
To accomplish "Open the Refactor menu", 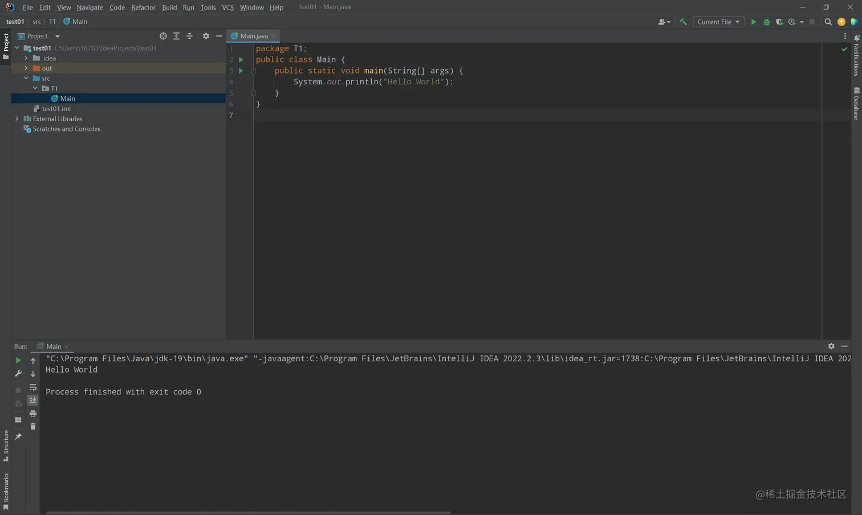I will click(x=143, y=7).
